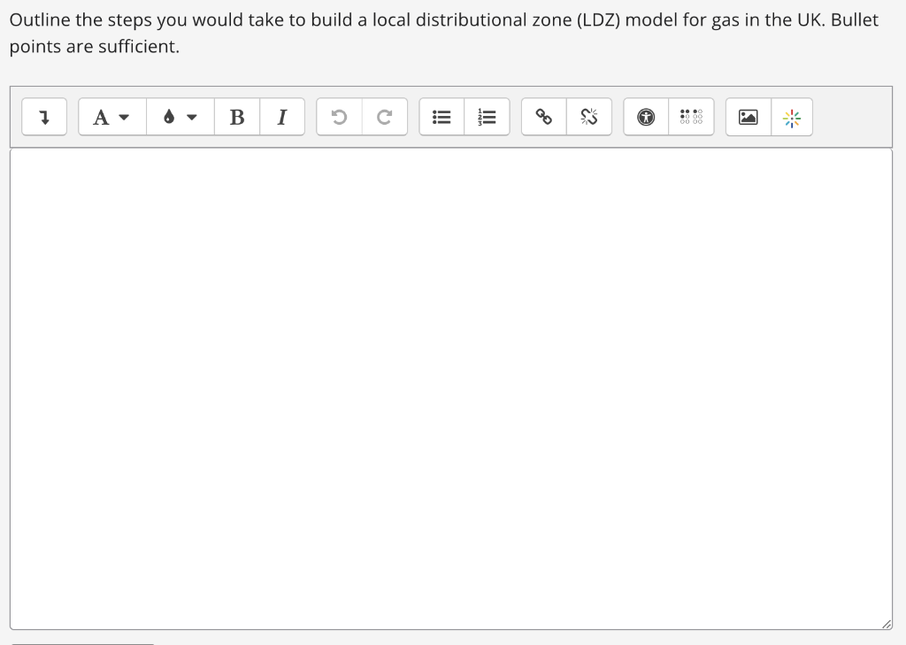Redo the last editing action
This screenshot has height=645, width=906.
click(x=385, y=116)
